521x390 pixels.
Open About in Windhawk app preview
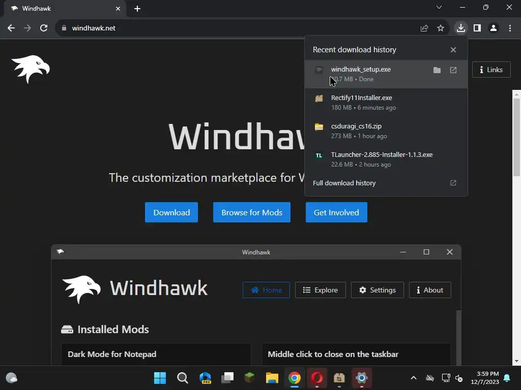[x=430, y=290]
